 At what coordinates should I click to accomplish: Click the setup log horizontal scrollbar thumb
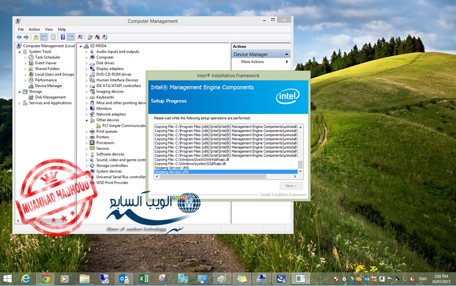(212, 177)
